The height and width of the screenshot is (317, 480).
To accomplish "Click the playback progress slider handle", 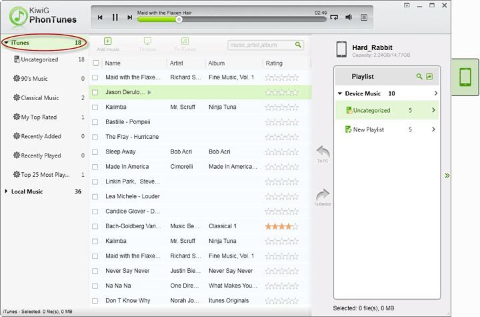I will click(179, 19).
